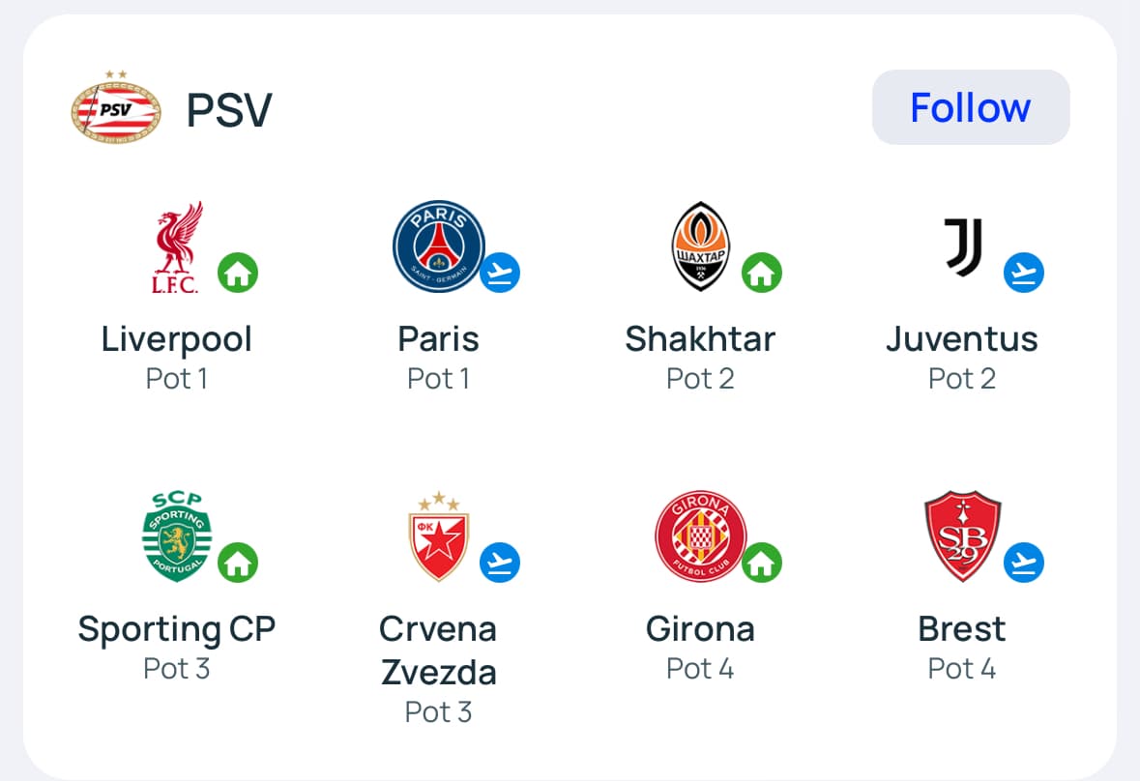
Task: Click the Brest club crest
Action: click(x=962, y=535)
